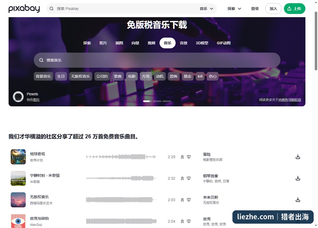
Task: Download the 宁静时刻 - 米奇猫 track
Action: (x=298, y=178)
